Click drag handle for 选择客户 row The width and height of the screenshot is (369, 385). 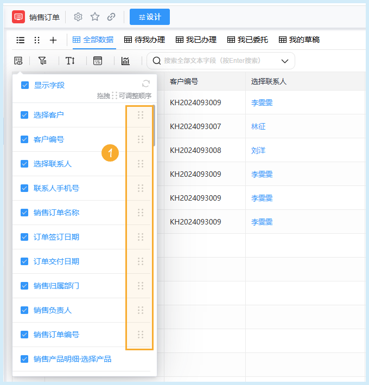tap(141, 115)
